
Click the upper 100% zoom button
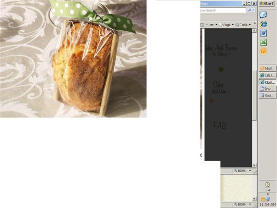pos(240,171)
